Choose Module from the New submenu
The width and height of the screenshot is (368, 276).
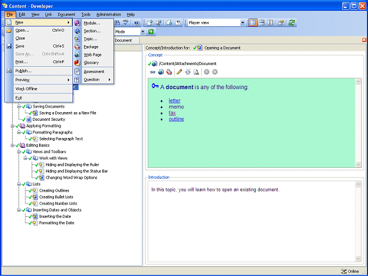point(92,23)
